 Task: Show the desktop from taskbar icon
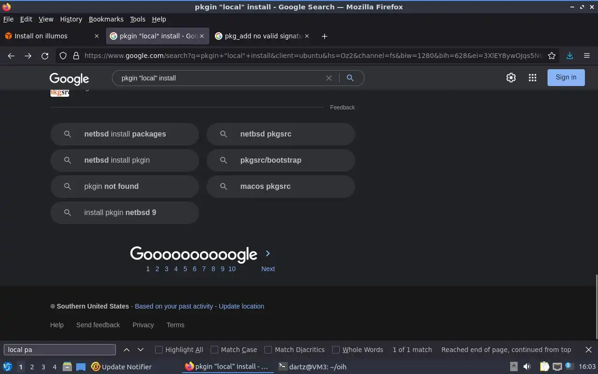81,367
